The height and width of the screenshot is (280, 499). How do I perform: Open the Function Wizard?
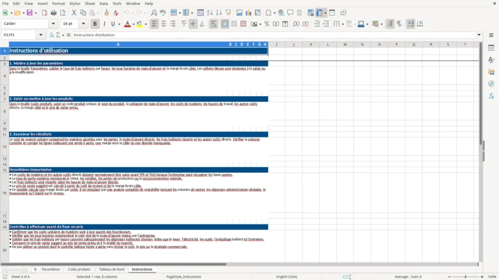click(52, 35)
